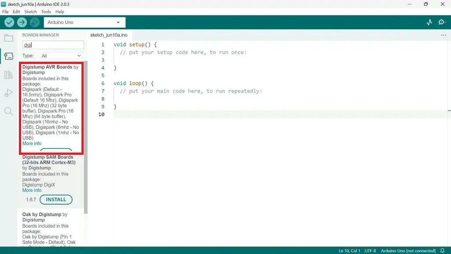Minimize the Arduino IDE window
Screen dimensions: 451x254
tap(410, 4)
